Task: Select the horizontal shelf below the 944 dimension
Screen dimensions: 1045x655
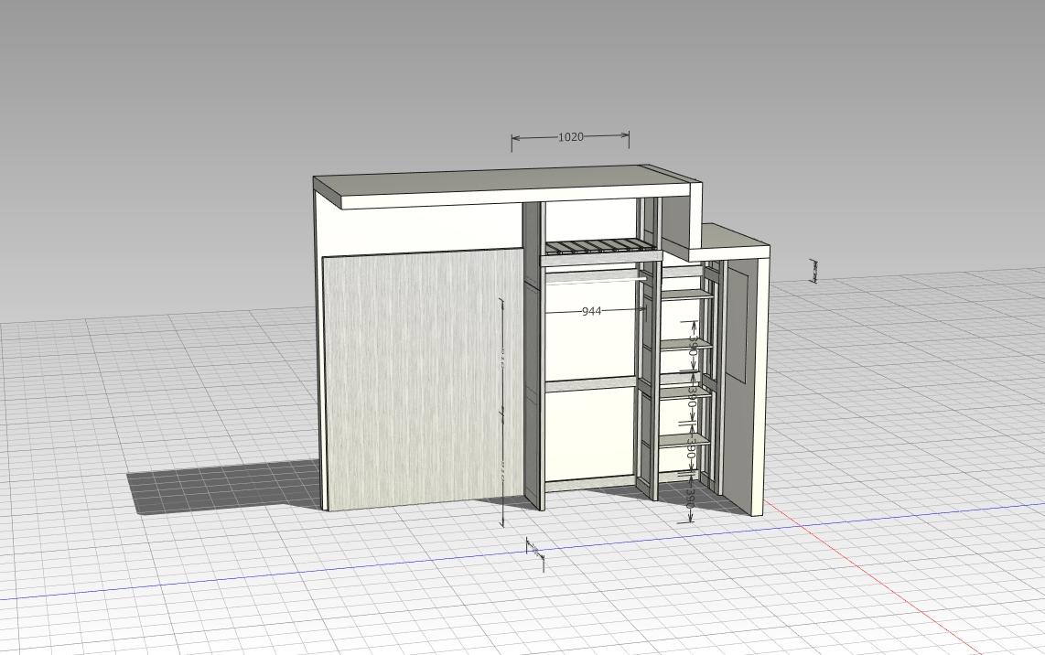Action: tap(590, 384)
